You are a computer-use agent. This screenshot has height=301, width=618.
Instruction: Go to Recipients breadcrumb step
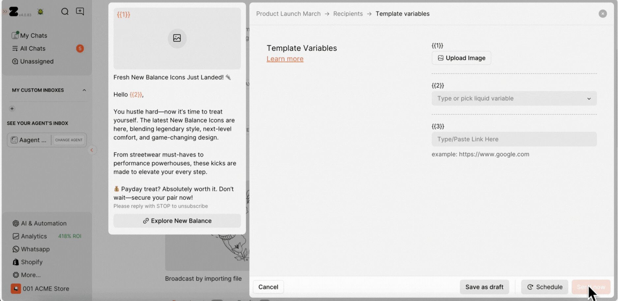[348, 14]
